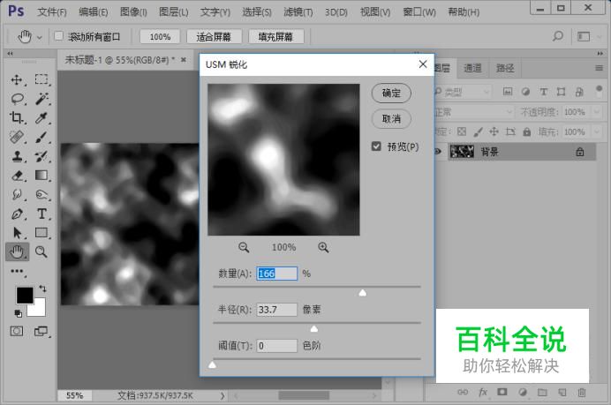This screenshot has width=611, height=405.
Task: Delete layer using trash icon
Action: (x=582, y=392)
